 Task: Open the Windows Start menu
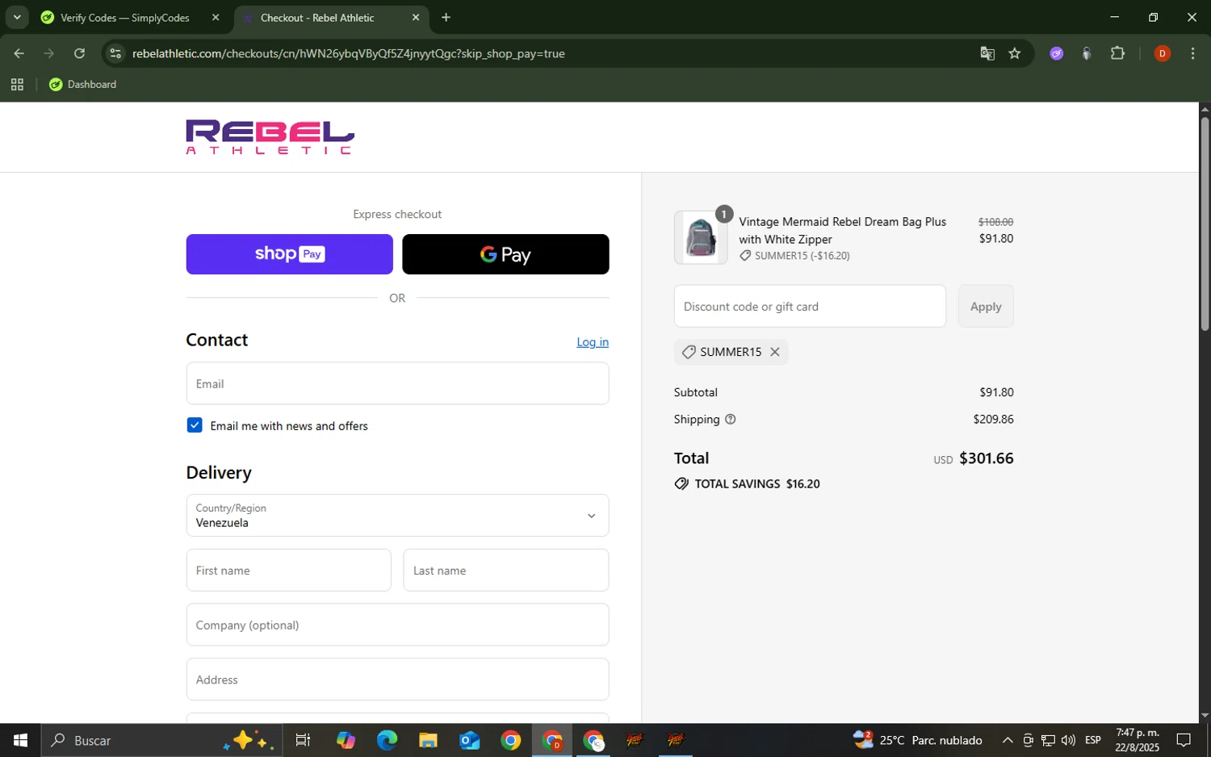(x=20, y=740)
